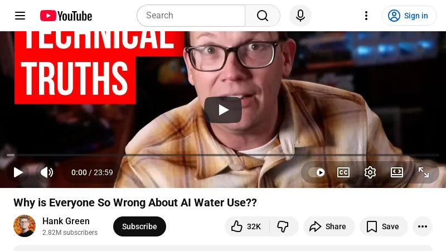The image size is (446, 251).
Task: Mute the video volume
Action: pos(47,172)
